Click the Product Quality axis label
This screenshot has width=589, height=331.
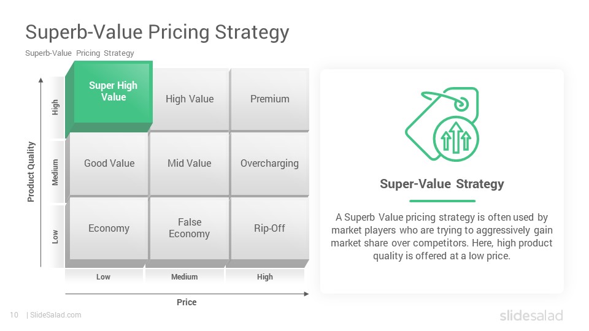(x=31, y=172)
